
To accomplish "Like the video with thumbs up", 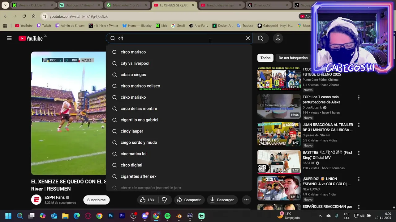I will 148,200.
